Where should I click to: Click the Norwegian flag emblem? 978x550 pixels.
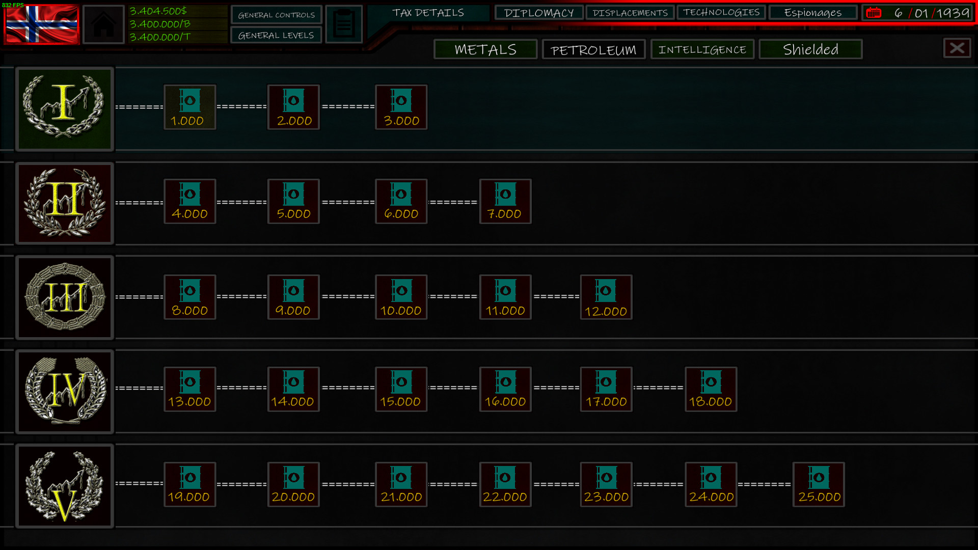(41, 23)
